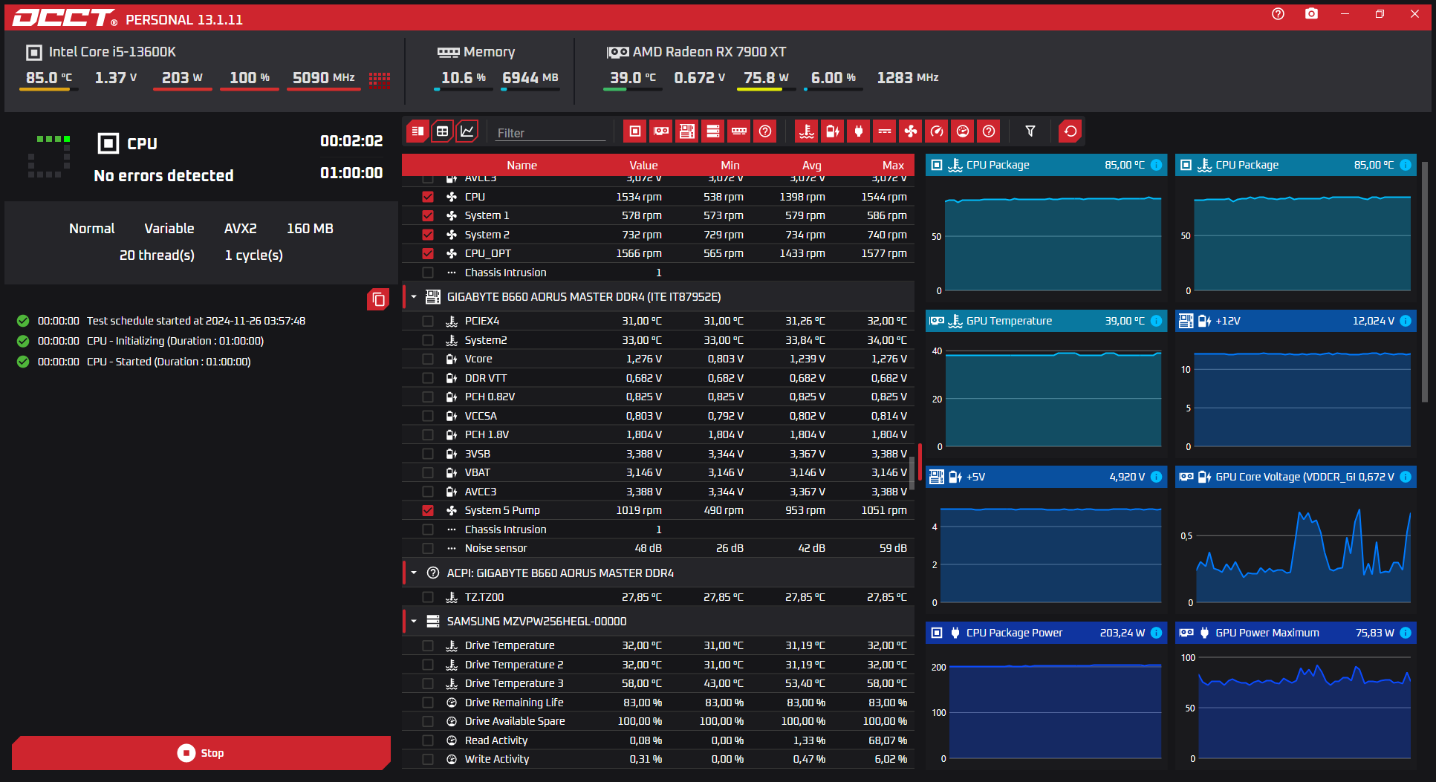Collapse the GIGABYTE B660 AORUS MASTER group

(414, 296)
